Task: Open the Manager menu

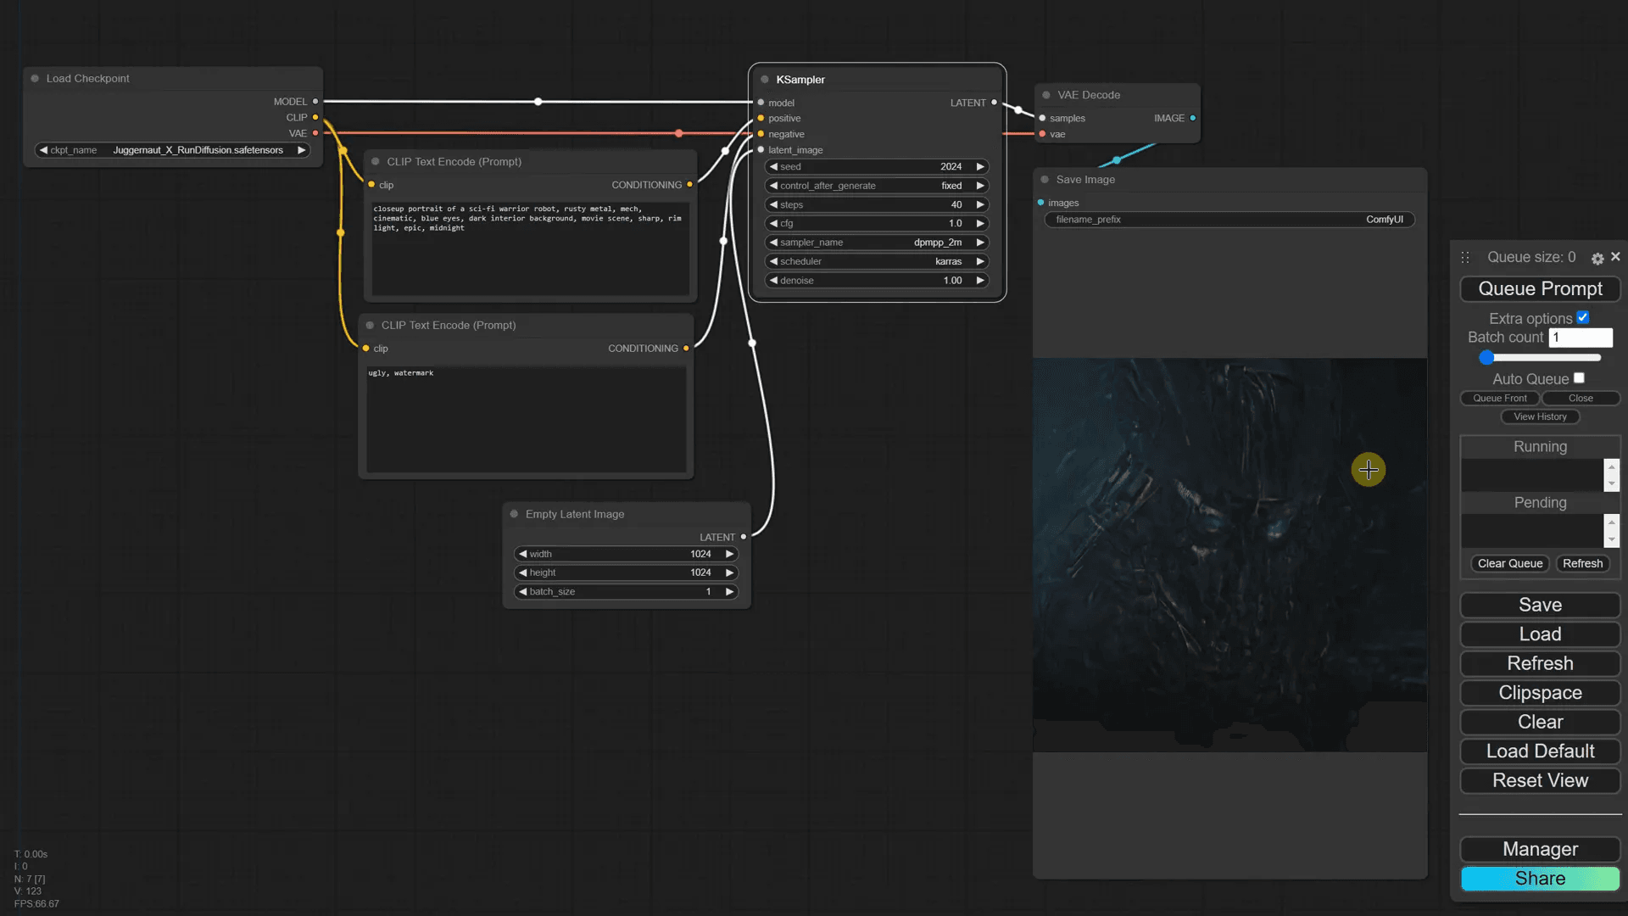Action: click(1540, 849)
